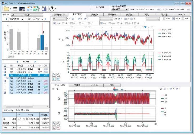Open the folder icon to load data

6,9
